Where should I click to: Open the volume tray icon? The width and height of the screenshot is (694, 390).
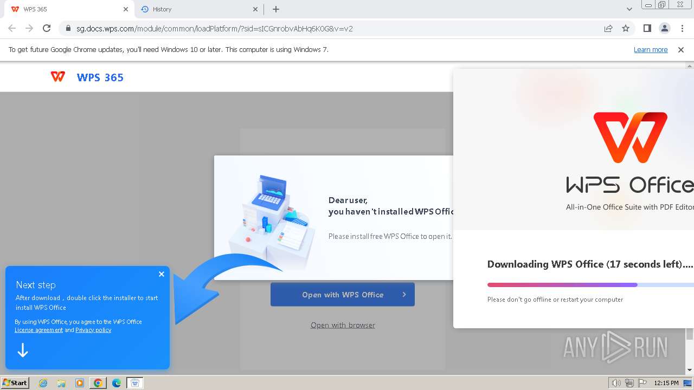point(616,383)
